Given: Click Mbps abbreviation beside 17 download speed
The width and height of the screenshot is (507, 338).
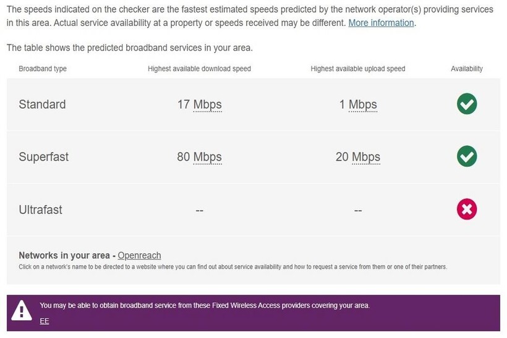Looking at the screenshot, I should click(207, 104).
